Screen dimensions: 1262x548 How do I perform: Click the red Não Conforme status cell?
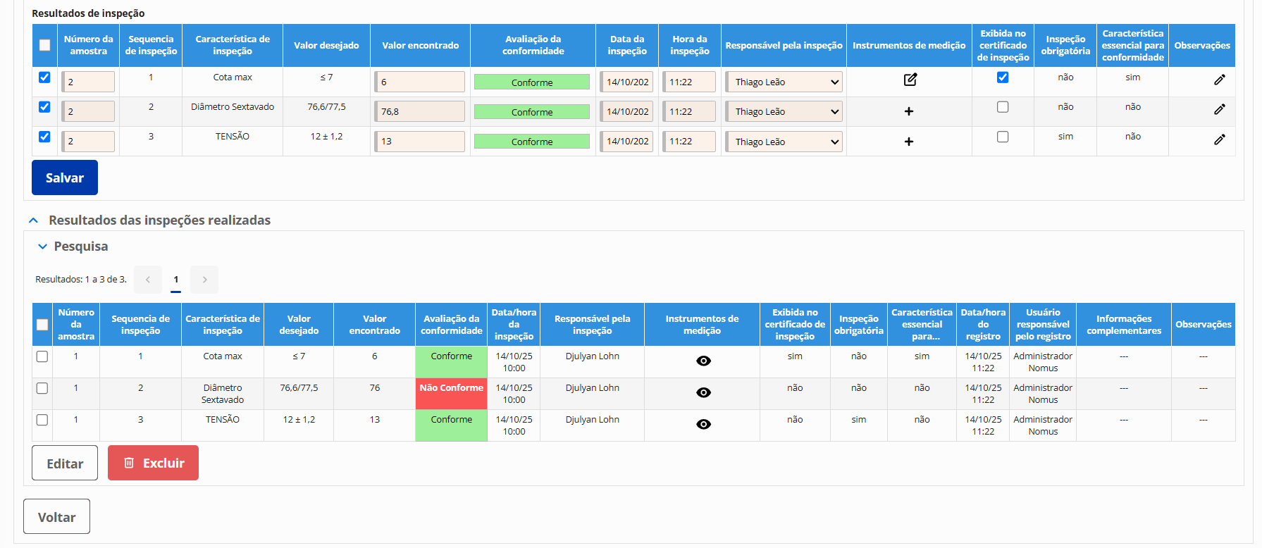pos(451,394)
